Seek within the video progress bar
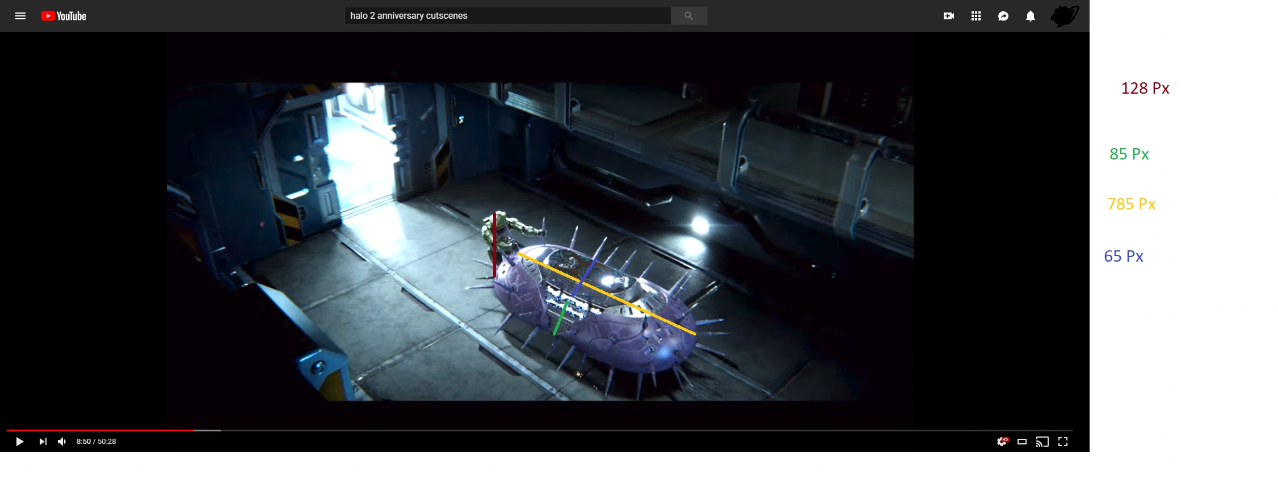 point(540,430)
